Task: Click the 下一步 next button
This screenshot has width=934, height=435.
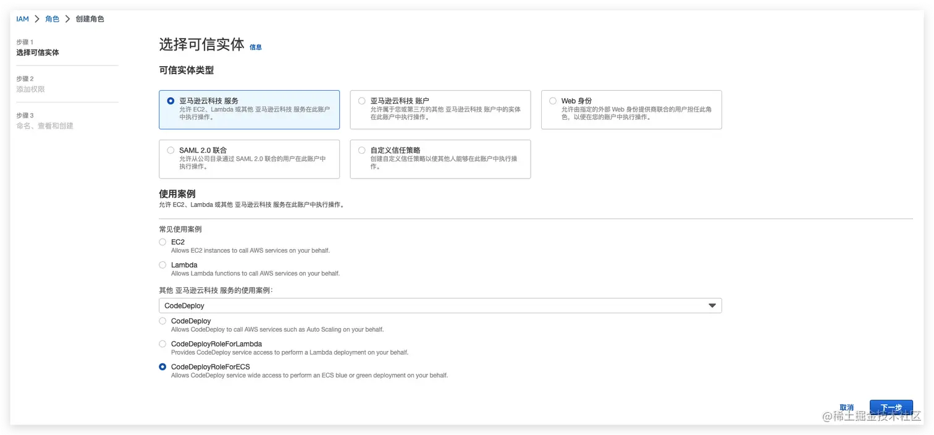Action: click(x=891, y=408)
